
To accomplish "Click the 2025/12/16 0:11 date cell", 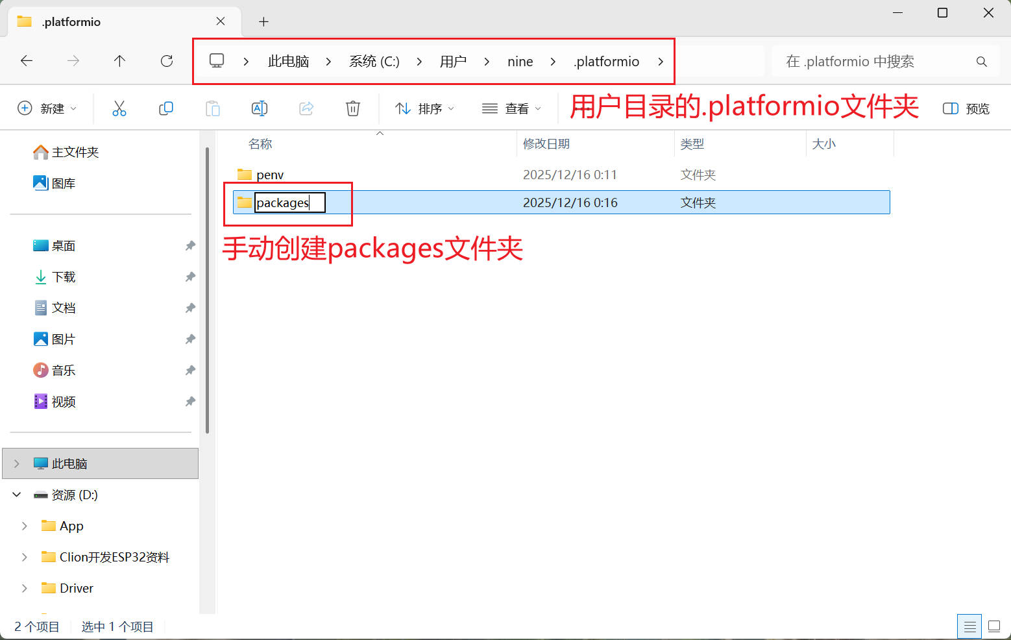I will coord(570,175).
